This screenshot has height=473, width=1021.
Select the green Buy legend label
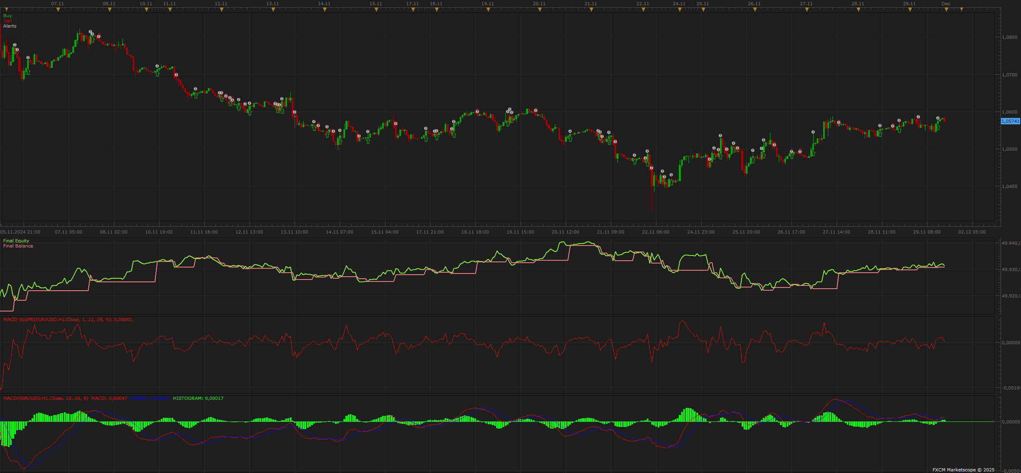click(x=8, y=16)
